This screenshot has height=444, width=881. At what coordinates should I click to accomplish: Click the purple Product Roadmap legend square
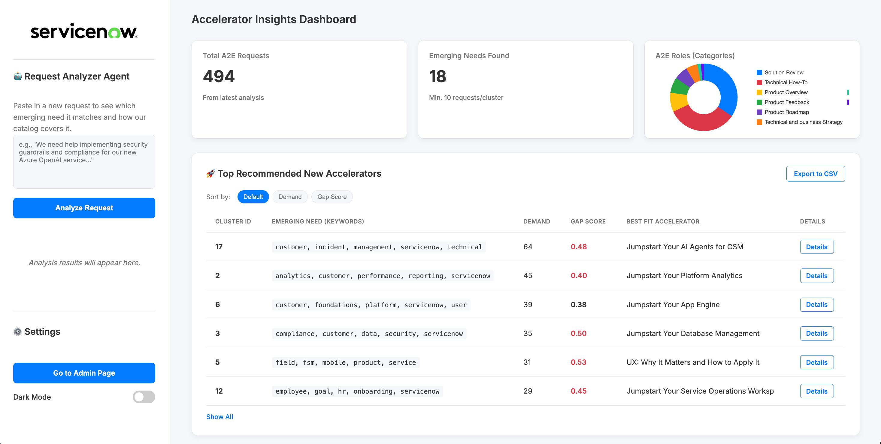(759, 112)
